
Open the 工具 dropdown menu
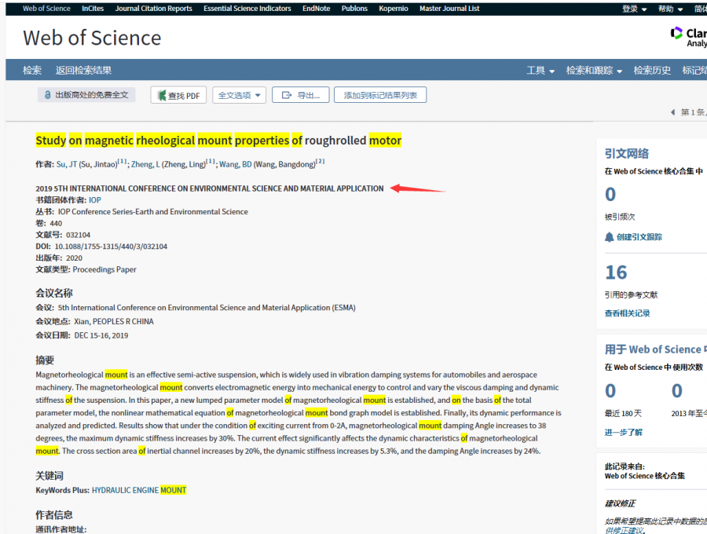coord(540,71)
